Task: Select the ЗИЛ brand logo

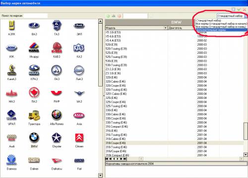Action: 79,26
